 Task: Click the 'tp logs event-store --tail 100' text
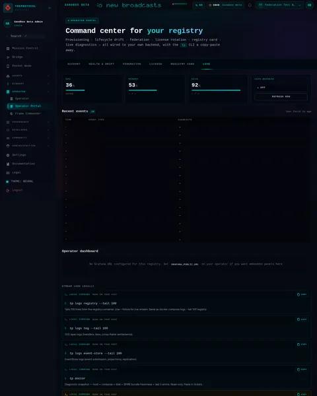point(96,353)
